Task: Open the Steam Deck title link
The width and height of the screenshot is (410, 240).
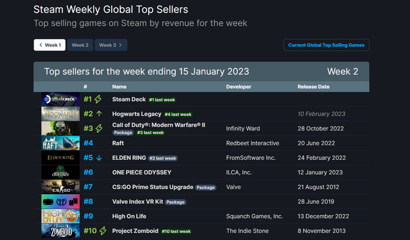Action: (129, 99)
